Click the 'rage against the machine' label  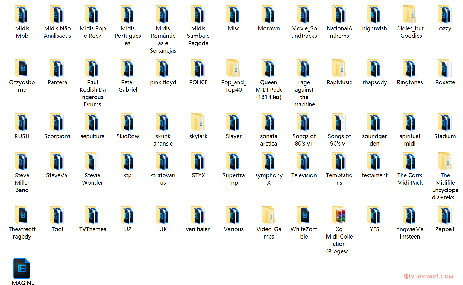304,93
